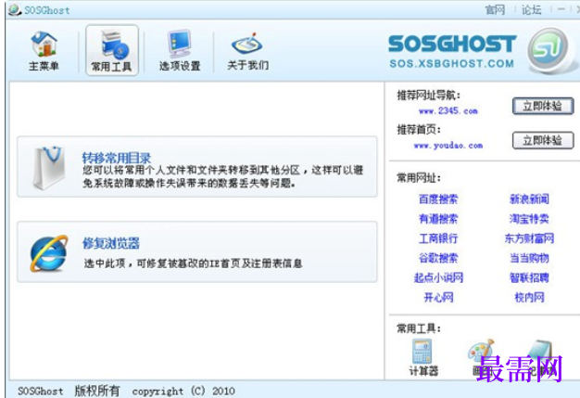Visit 校内网 link
The image size is (580, 398).
pos(529,297)
